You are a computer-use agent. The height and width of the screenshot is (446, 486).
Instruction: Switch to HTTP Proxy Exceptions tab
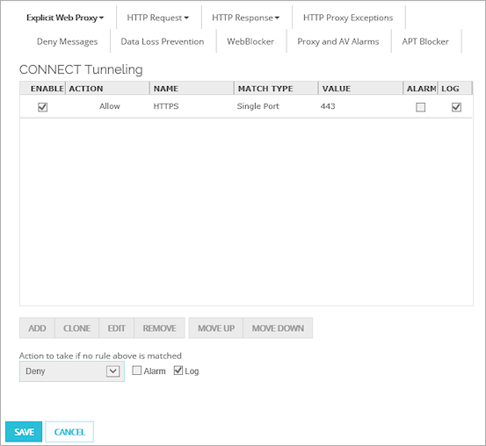pyautogui.click(x=348, y=18)
